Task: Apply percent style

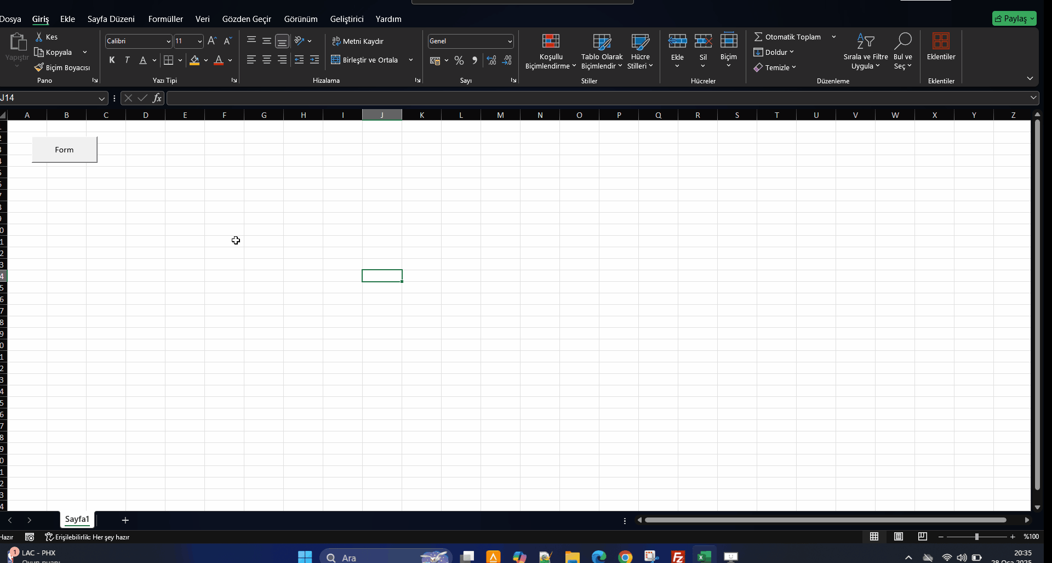Action: coord(459,60)
